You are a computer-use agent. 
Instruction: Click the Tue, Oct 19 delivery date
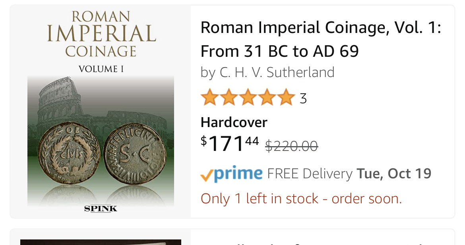pyautogui.click(x=394, y=174)
